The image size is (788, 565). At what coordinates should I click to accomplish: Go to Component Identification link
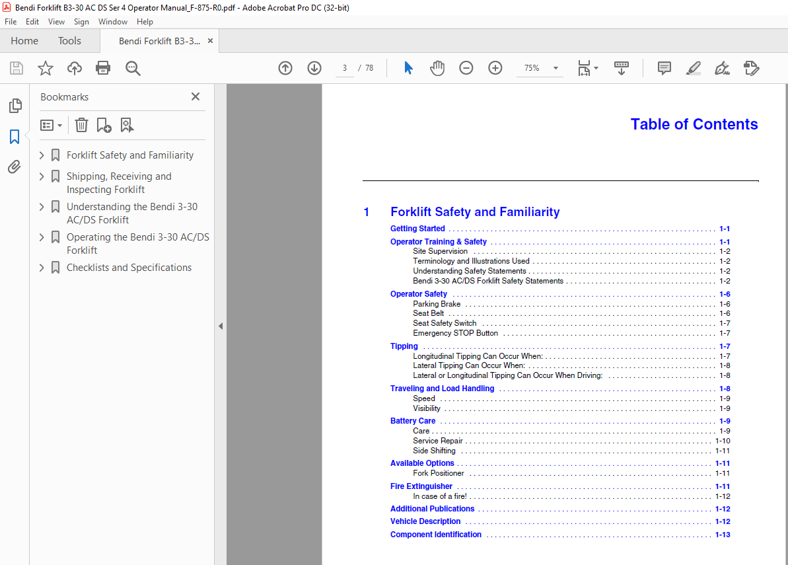(x=436, y=535)
